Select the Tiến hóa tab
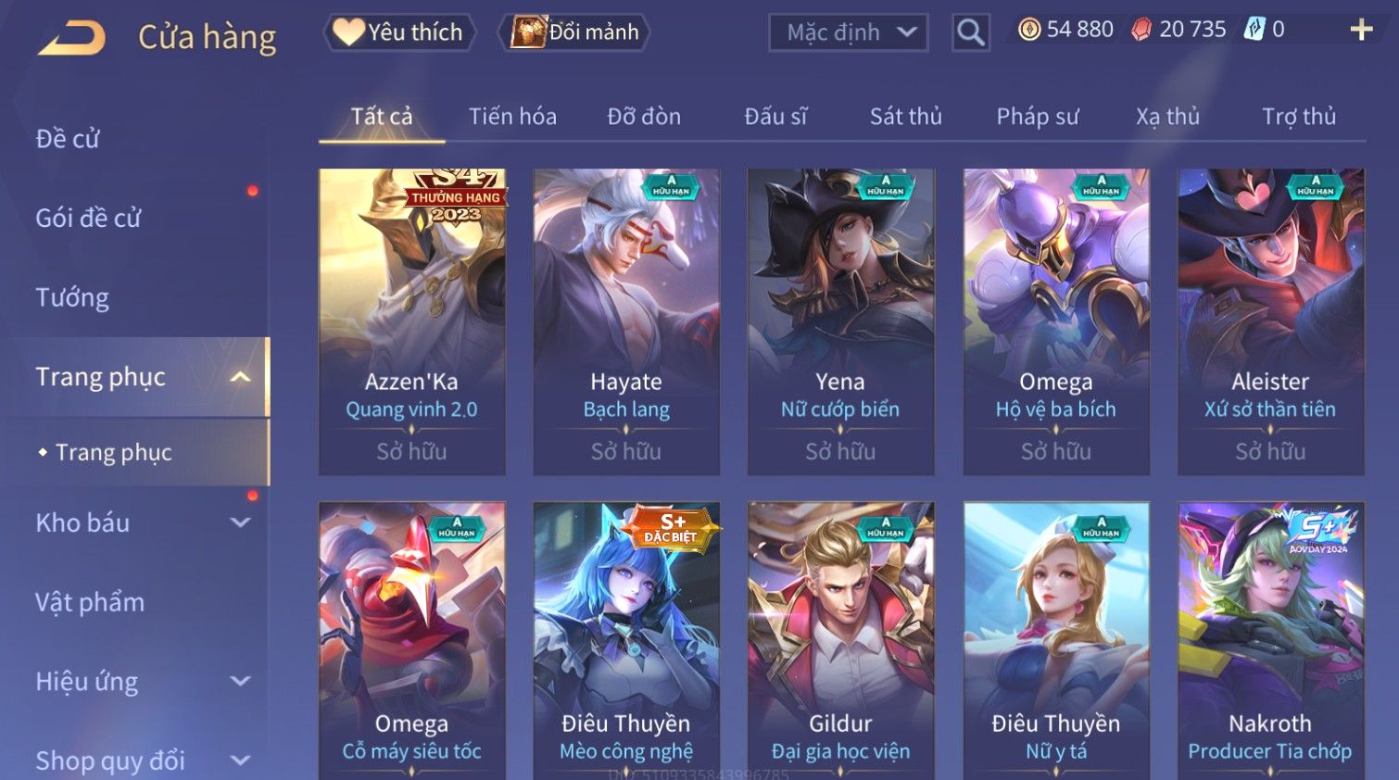 pyautogui.click(x=512, y=117)
